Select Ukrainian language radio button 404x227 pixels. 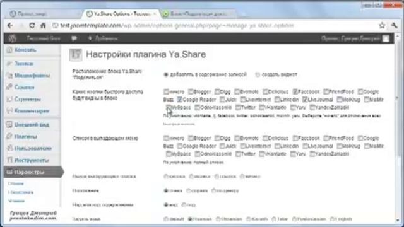coord(218,219)
